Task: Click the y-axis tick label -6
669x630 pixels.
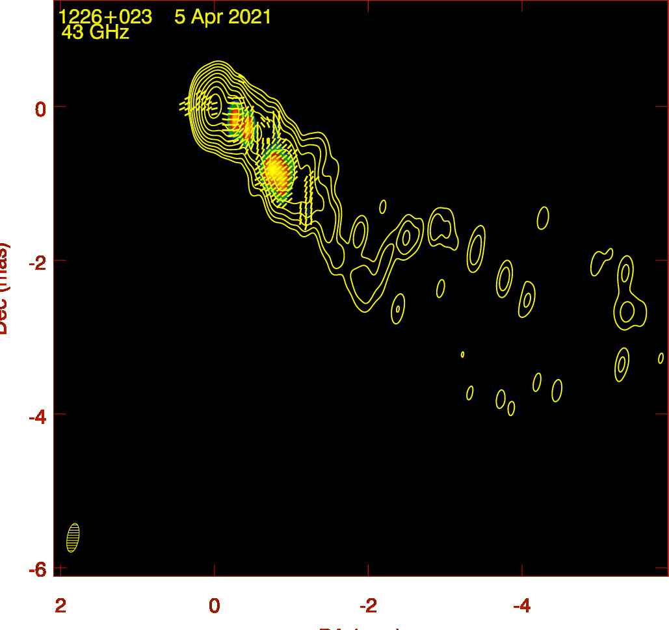Action: point(36,569)
